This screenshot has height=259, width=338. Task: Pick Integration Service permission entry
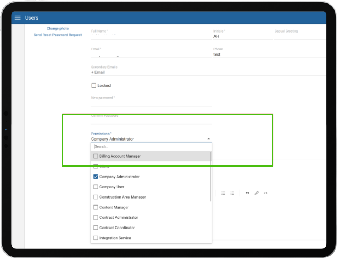pos(96,238)
